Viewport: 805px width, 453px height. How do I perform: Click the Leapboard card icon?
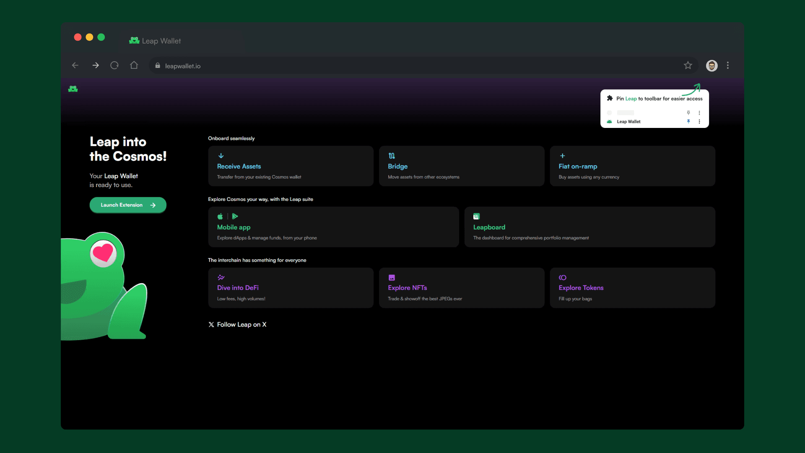pyautogui.click(x=476, y=216)
